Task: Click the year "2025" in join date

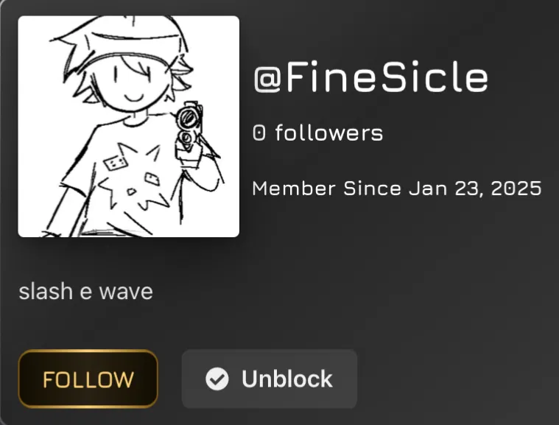Action: click(x=516, y=189)
